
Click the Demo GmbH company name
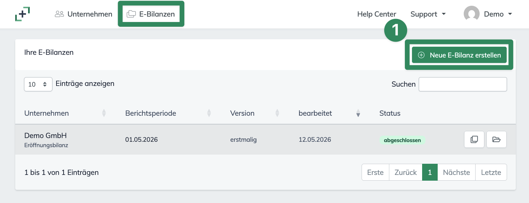(x=46, y=136)
